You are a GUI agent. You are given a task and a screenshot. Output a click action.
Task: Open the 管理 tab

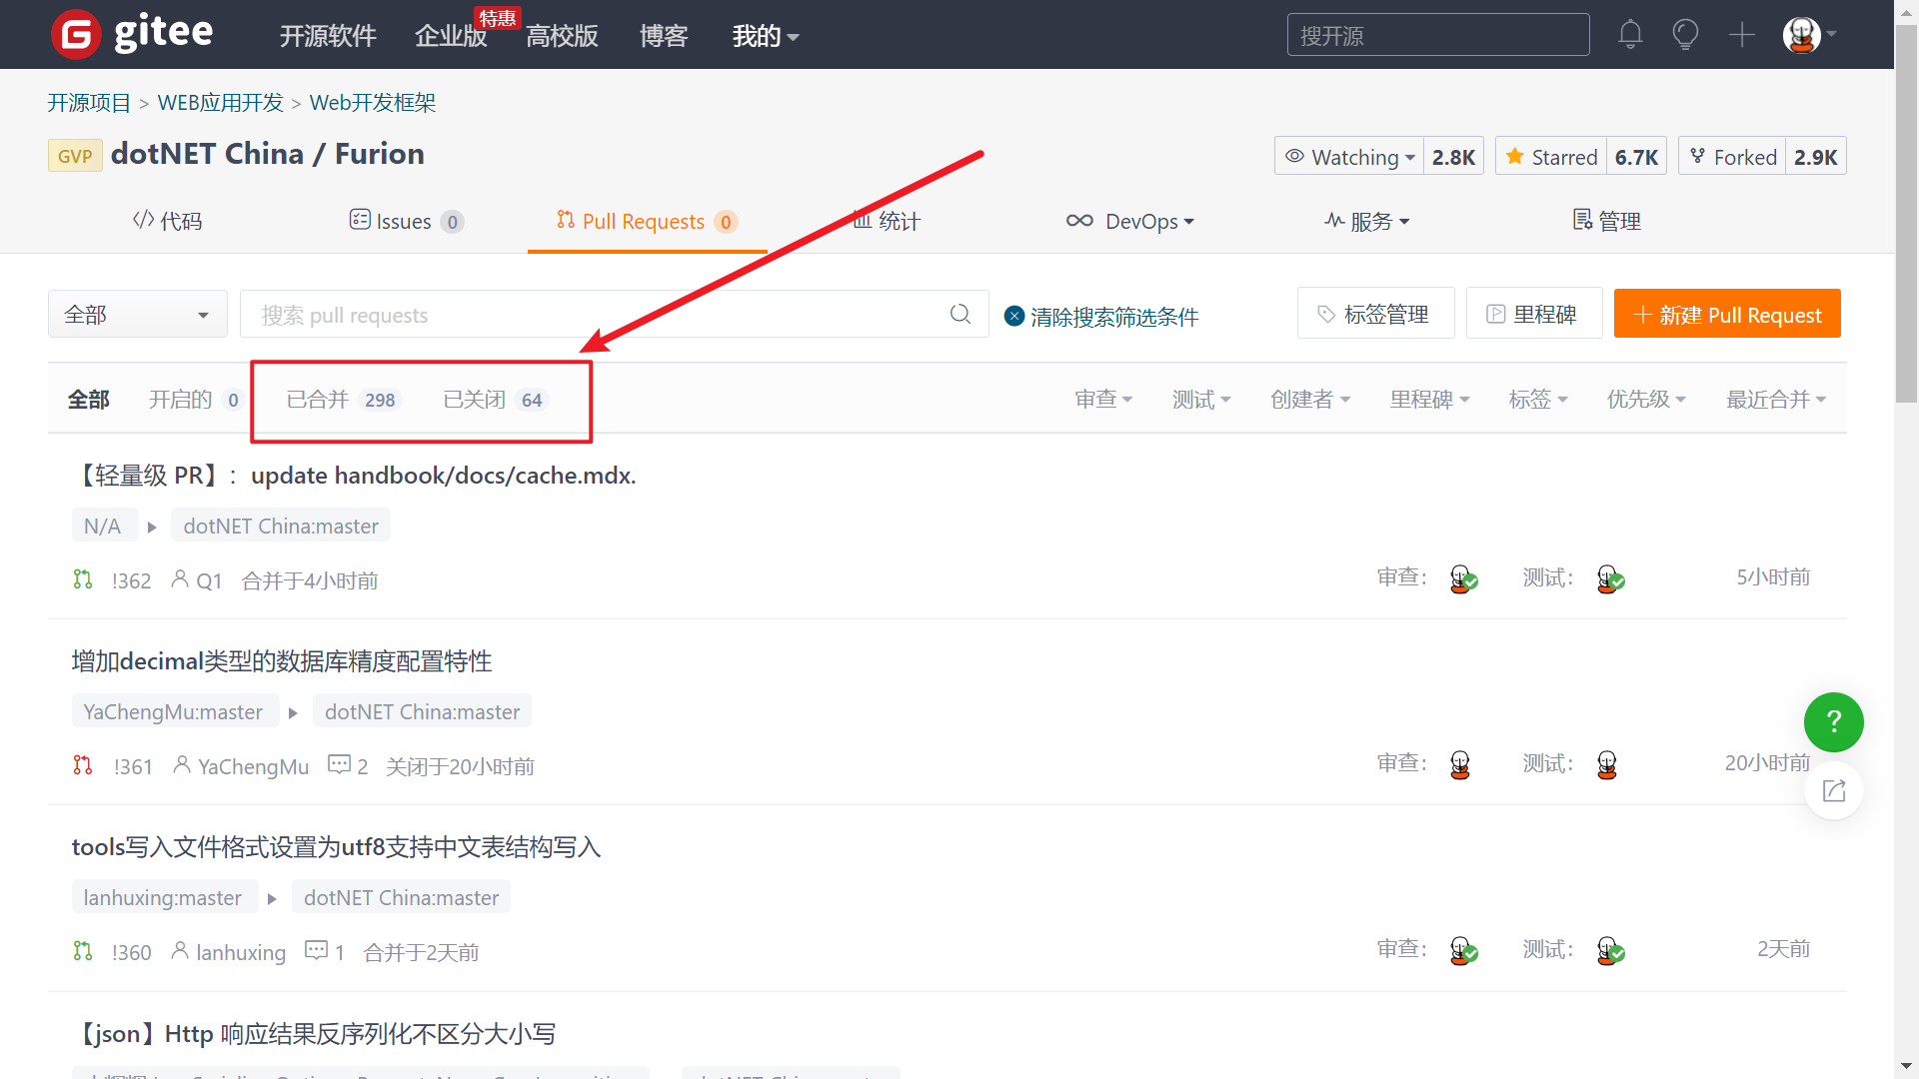pyautogui.click(x=1607, y=221)
